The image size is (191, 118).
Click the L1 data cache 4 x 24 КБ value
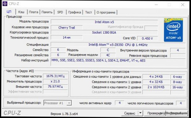pyautogui.click(x=156, y=77)
